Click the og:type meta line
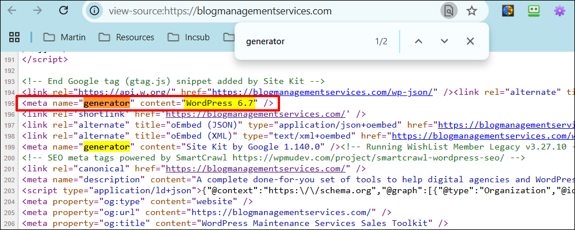This screenshot has width=575, height=230. pos(137,202)
